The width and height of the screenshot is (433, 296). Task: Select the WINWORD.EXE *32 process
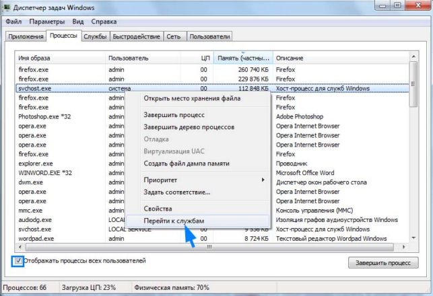pos(45,173)
